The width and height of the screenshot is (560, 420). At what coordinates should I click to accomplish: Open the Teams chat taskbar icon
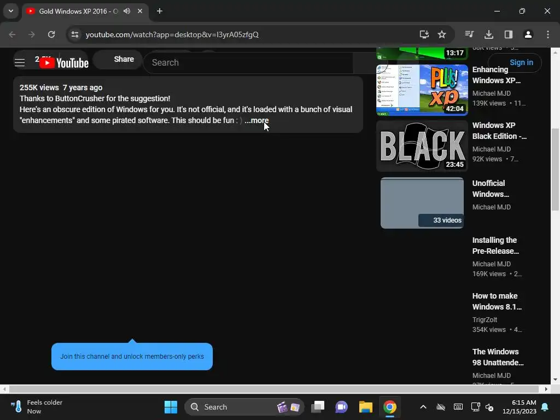341,407
